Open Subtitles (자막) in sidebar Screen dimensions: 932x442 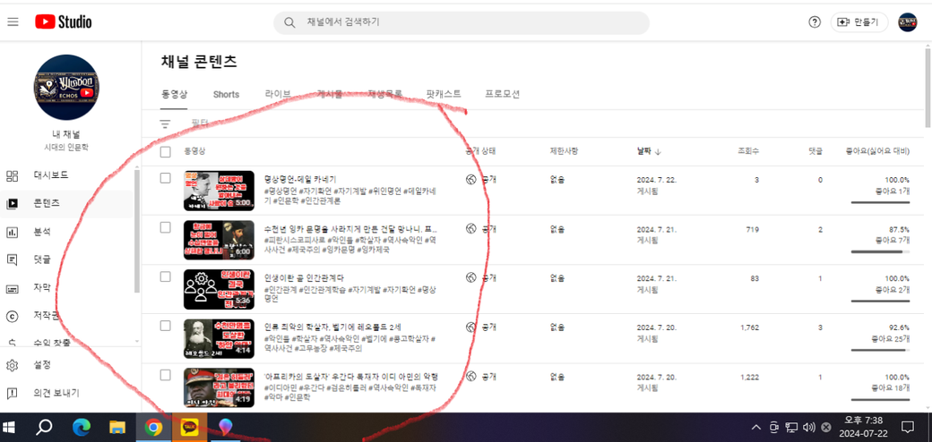[x=41, y=288]
